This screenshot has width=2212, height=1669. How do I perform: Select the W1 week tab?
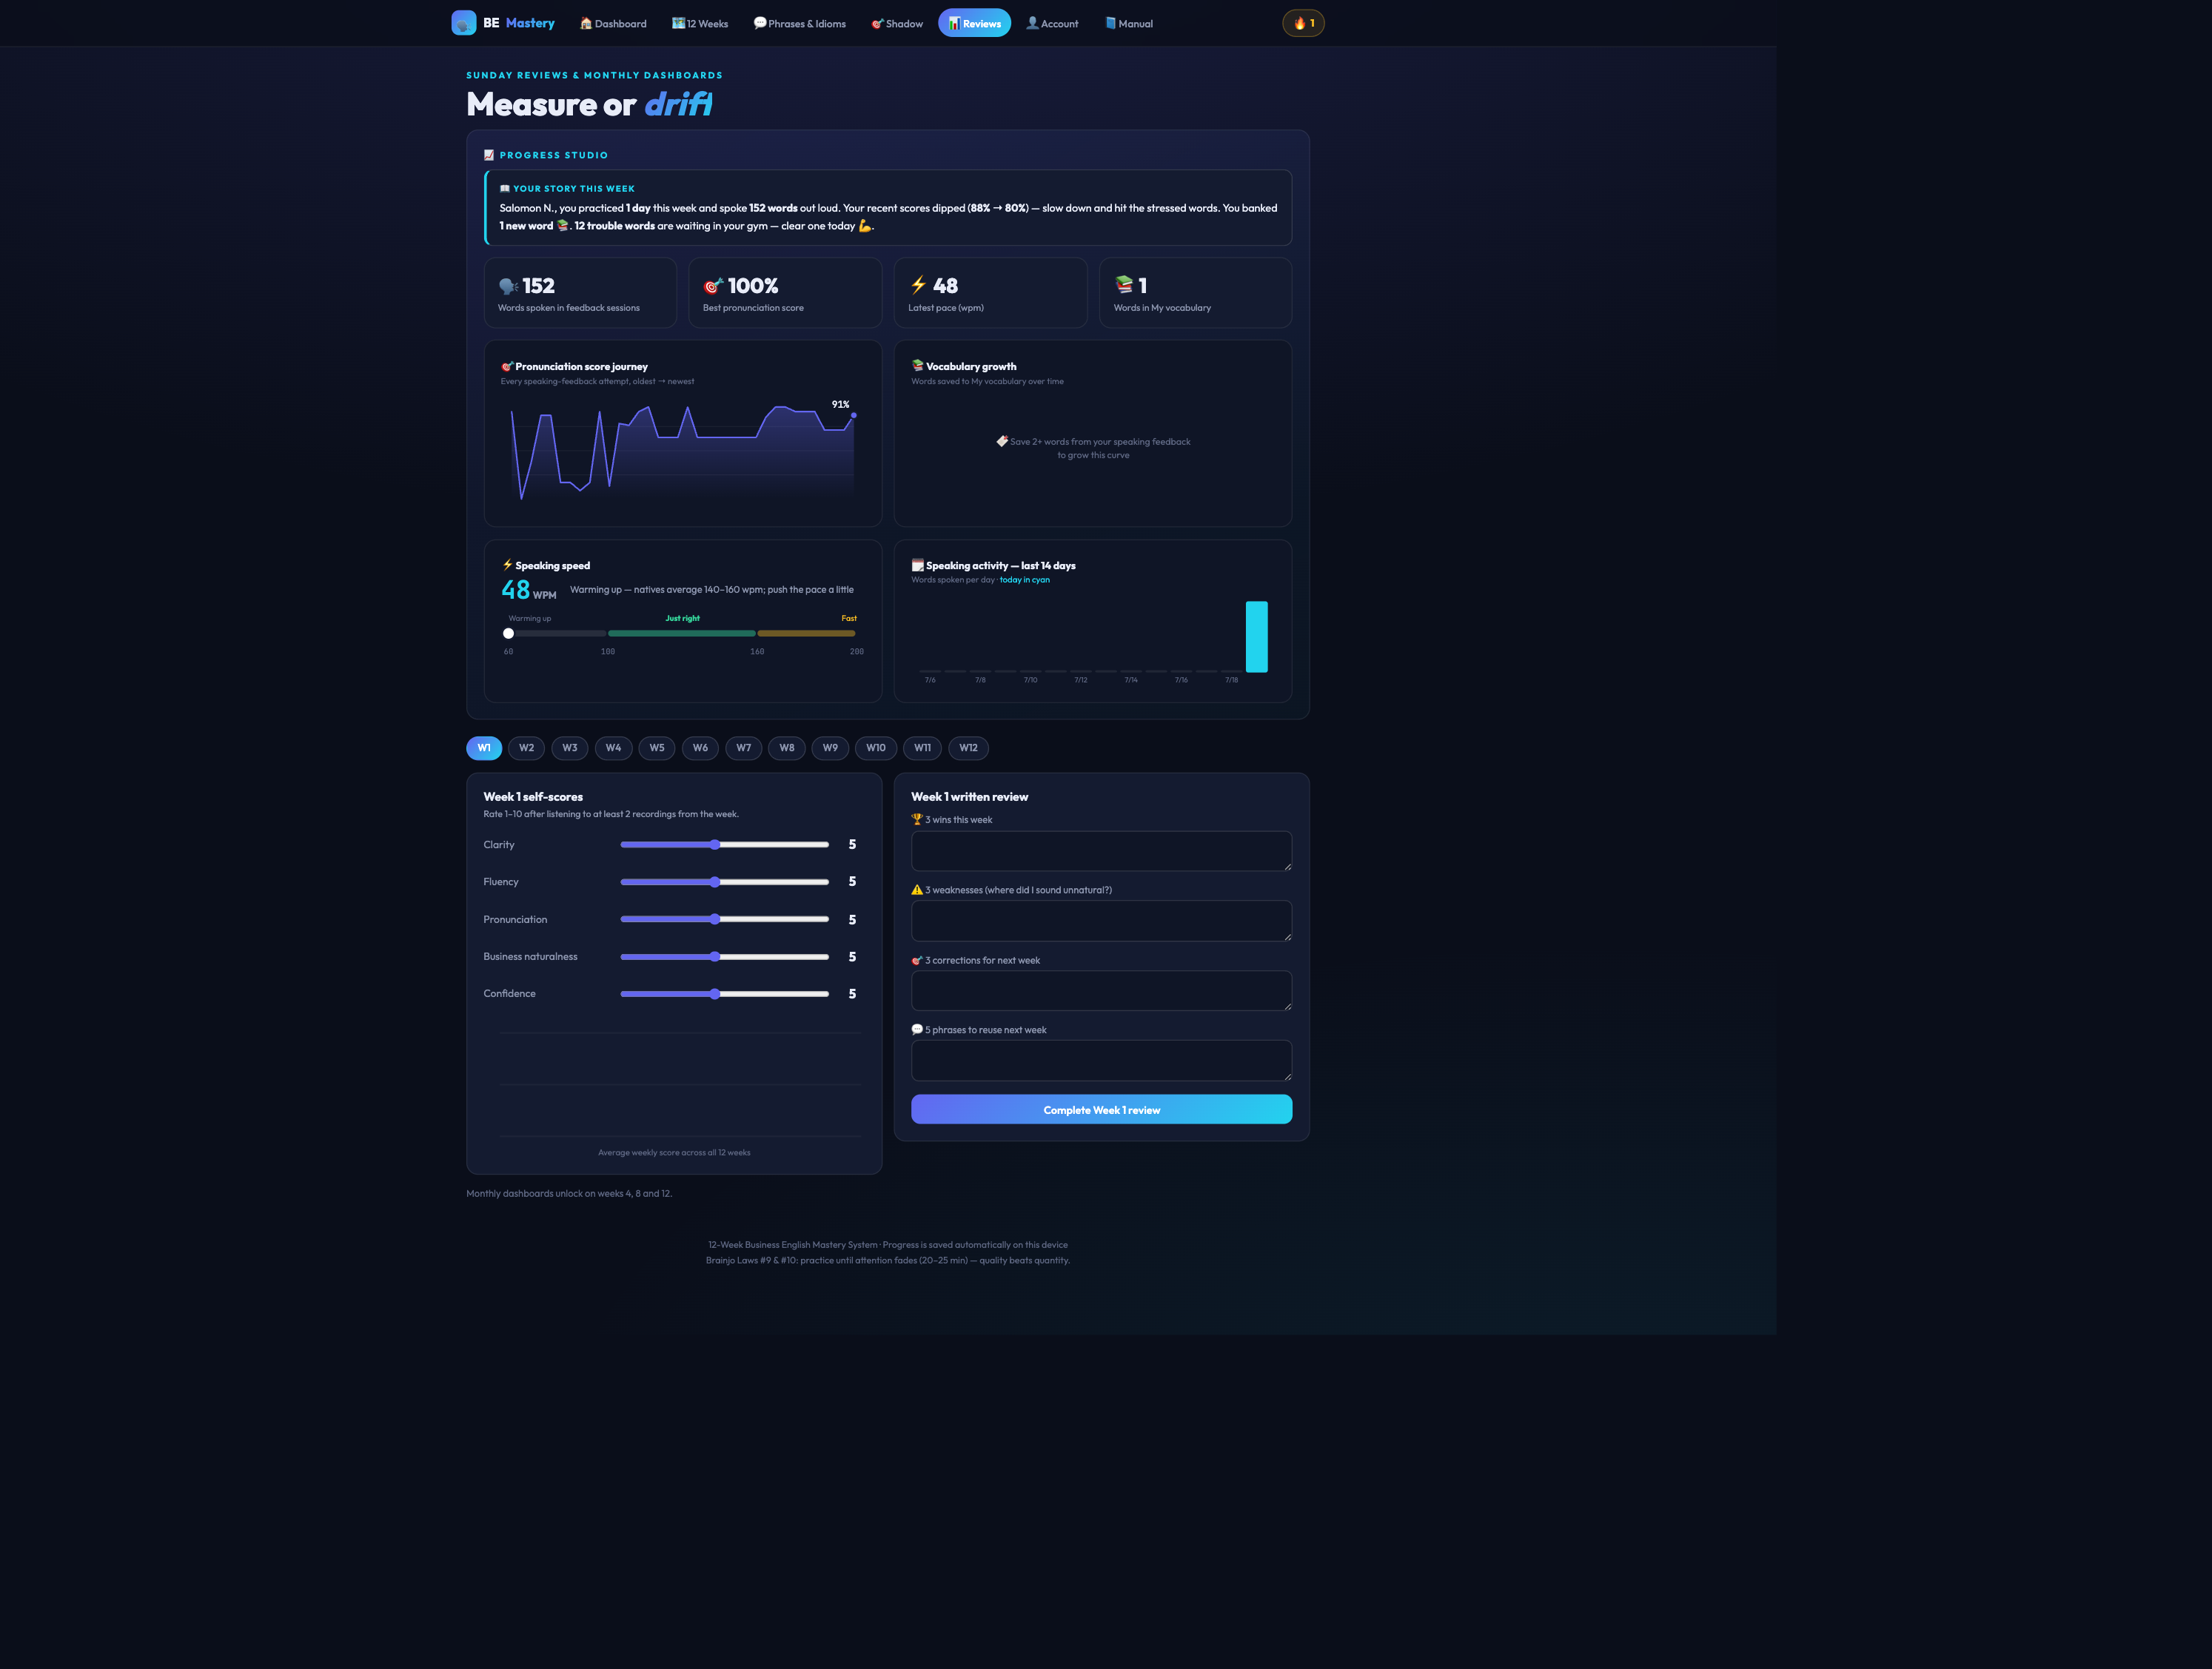pos(484,748)
